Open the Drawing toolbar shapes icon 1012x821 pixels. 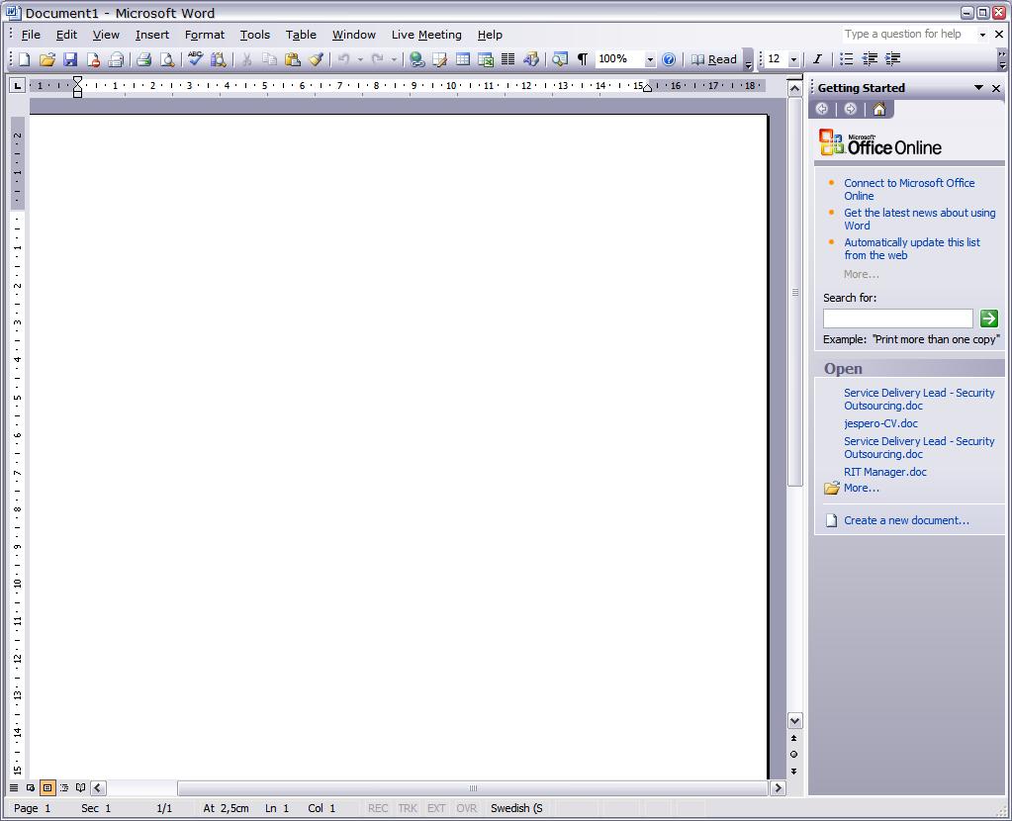tap(531, 59)
